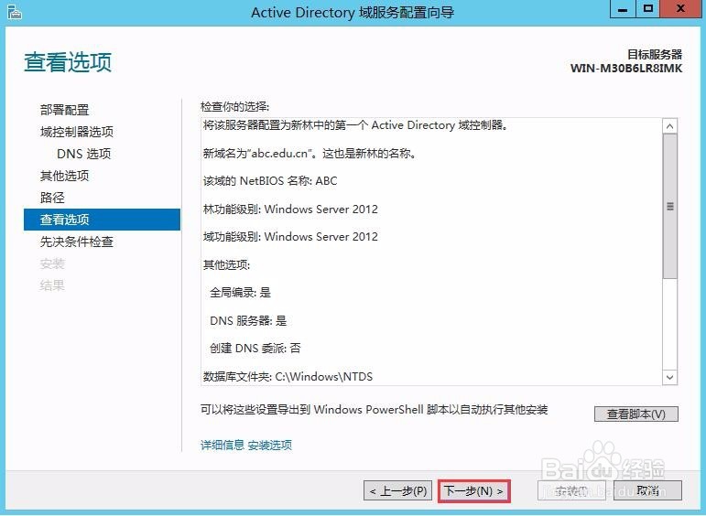This screenshot has height=516, width=706.
Task: Go to the 先决条件检查 step
Action: (x=77, y=242)
